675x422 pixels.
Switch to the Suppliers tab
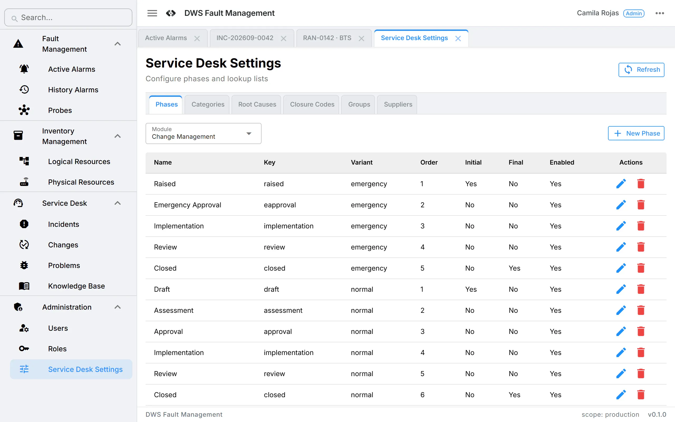(398, 104)
